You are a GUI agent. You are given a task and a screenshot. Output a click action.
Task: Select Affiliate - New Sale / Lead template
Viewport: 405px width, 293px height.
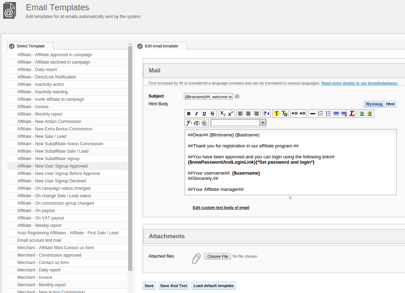click(x=67, y=136)
